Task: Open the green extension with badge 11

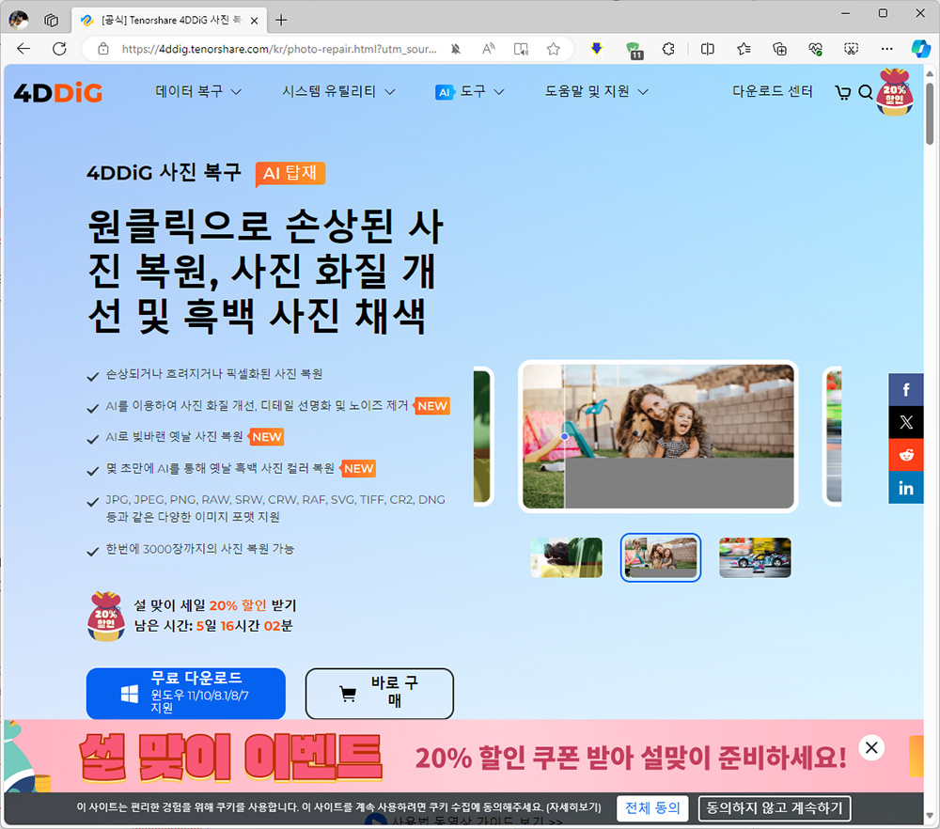Action: coord(634,50)
